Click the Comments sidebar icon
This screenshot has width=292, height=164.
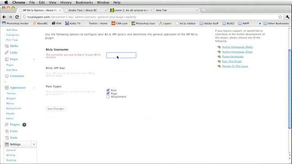click(x=7, y=76)
